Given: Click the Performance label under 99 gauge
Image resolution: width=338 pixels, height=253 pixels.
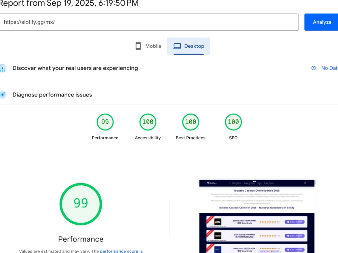Looking at the screenshot, I should coord(105,138).
